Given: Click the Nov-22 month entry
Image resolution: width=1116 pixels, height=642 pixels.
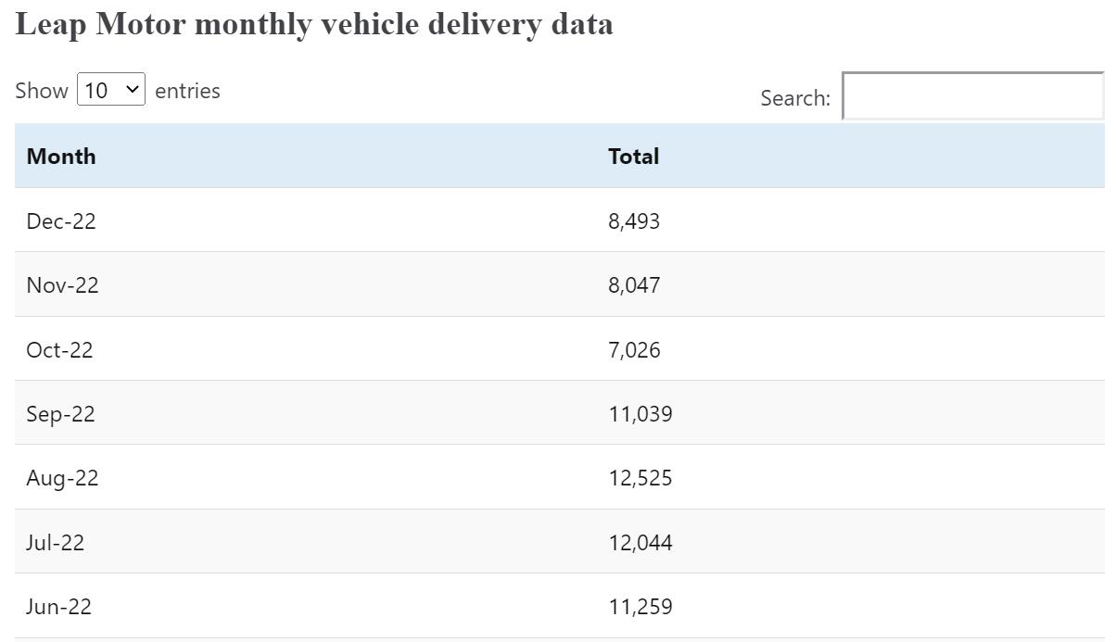Looking at the screenshot, I should pyautogui.click(x=62, y=285).
